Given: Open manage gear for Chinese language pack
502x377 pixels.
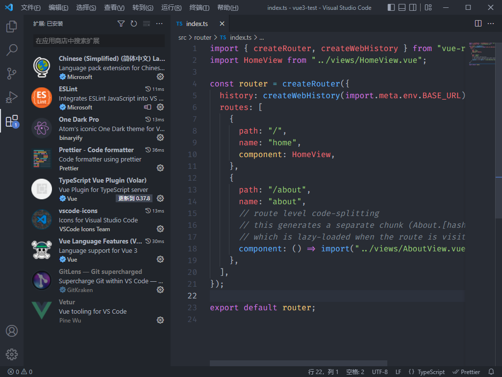Looking at the screenshot, I should click(160, 77).
